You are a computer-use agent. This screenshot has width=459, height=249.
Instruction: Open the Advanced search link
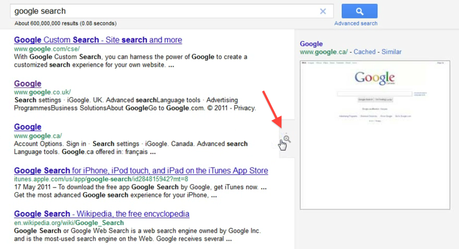[356, 23]
